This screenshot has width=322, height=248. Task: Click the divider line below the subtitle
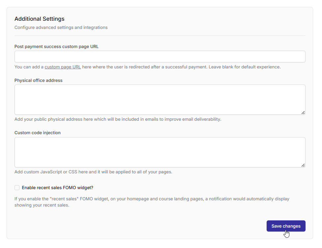tap(160, 36)
